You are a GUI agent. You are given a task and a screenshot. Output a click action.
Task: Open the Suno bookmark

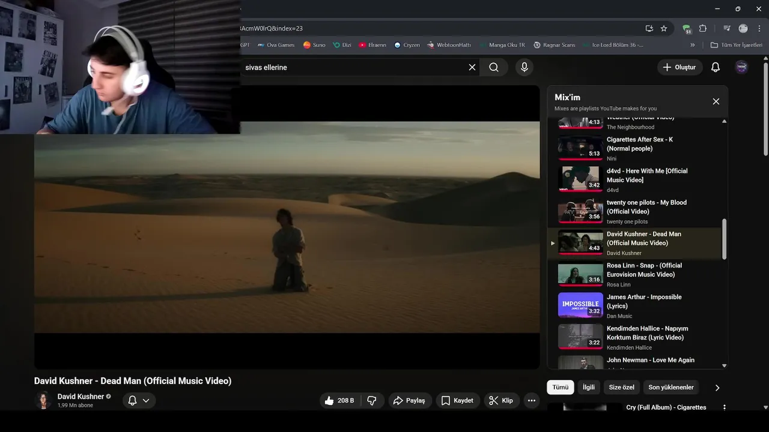click(314, 45)
